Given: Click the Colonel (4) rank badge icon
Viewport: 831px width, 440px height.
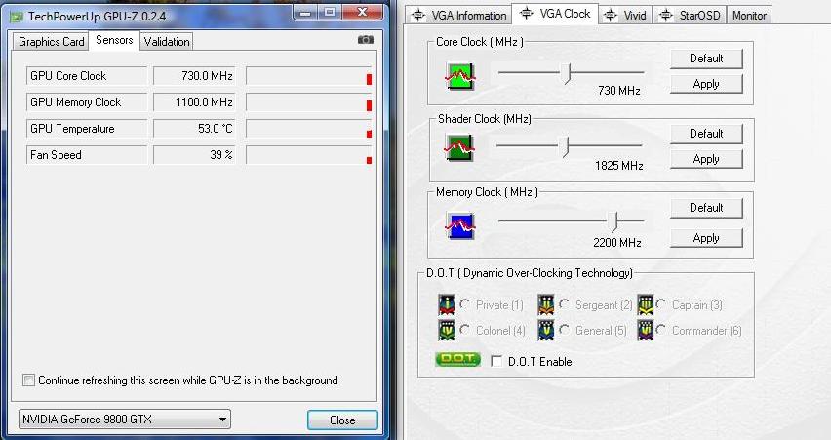Looking at the screenshot, I should (x=447, y=330).
